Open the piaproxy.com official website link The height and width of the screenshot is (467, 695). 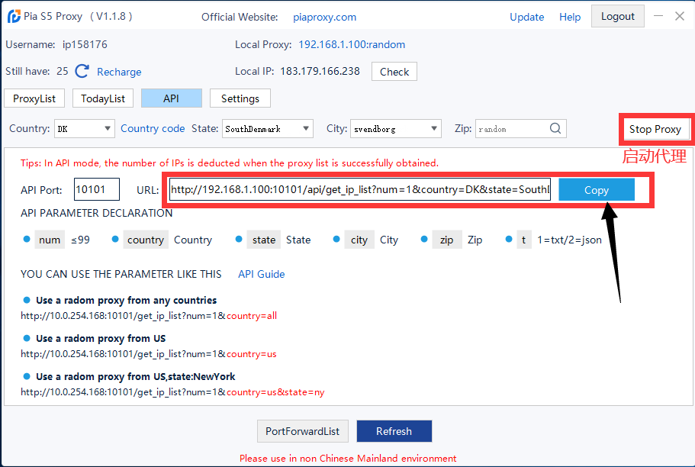point(324,17)
